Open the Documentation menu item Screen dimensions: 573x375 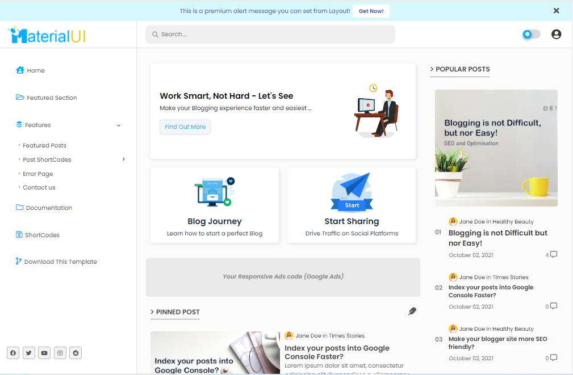[x=48, y=208]
